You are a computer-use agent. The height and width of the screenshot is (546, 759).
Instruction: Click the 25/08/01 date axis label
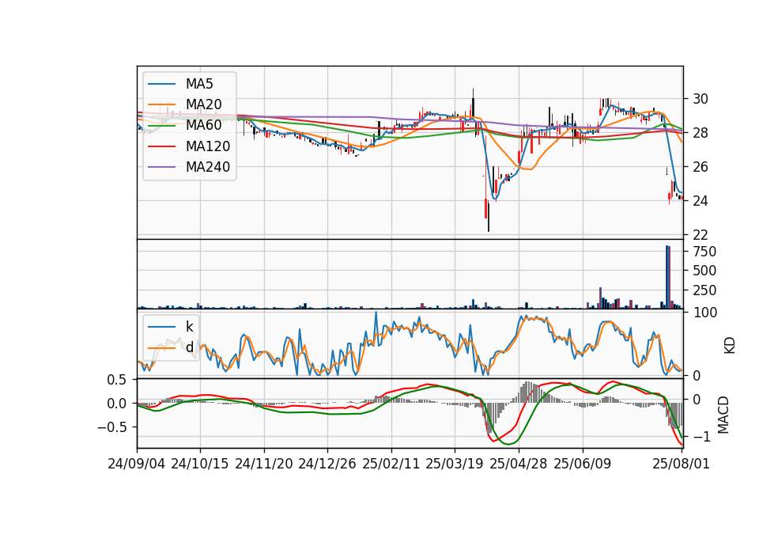tap(681, 464)
